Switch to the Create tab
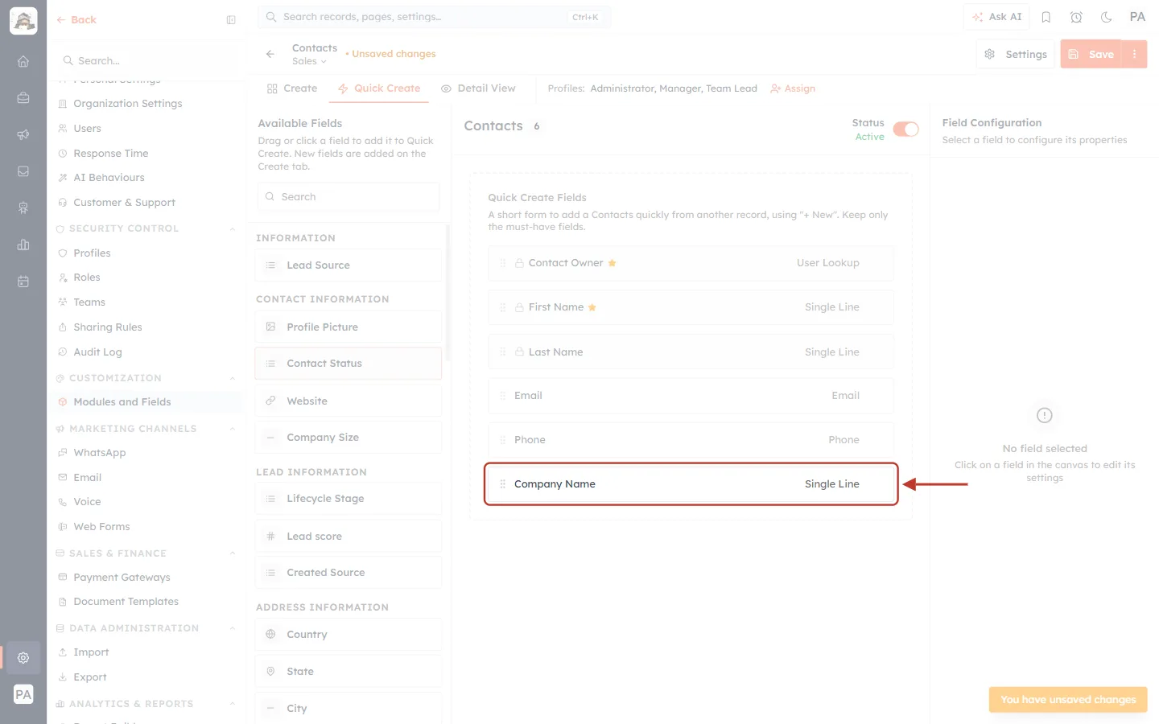Screen dimensions: 1159x724 click(x=292, y=88)
